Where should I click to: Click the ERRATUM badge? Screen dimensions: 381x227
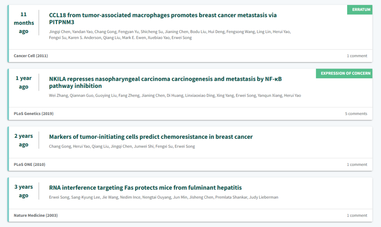(359, 9)
